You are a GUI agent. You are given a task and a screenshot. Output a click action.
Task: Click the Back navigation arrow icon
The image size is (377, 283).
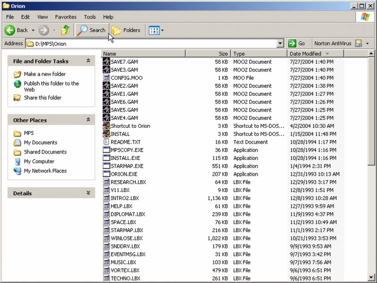coord(10,30)
